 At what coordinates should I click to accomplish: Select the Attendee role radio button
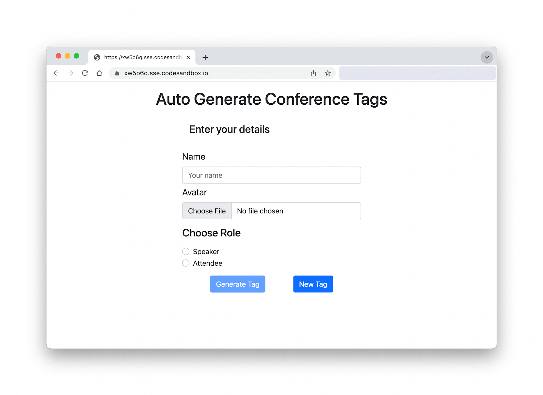(186, 263)
